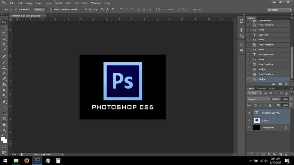Create new snapshot camera icon in History
The width and height of the screenshot is (294, 165).
[x=280, y=84]
